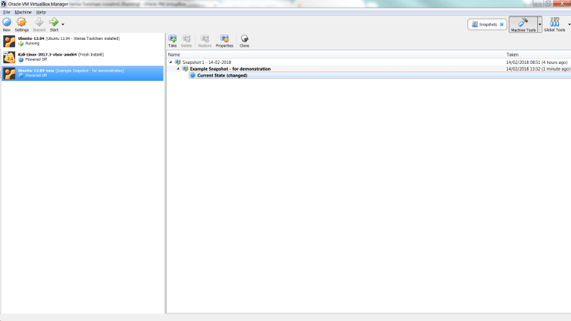Select the Current State (changed) row
571x321 pixels.
tap(222, 75)
